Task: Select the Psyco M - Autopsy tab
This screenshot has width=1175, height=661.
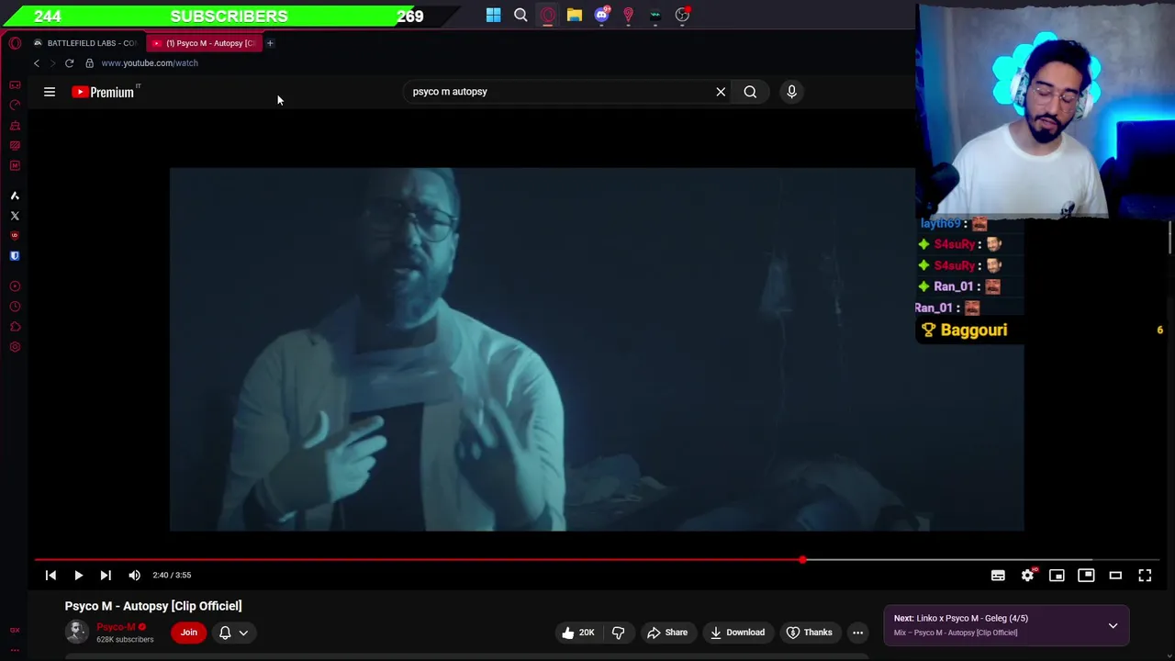Action: (204, 43)
